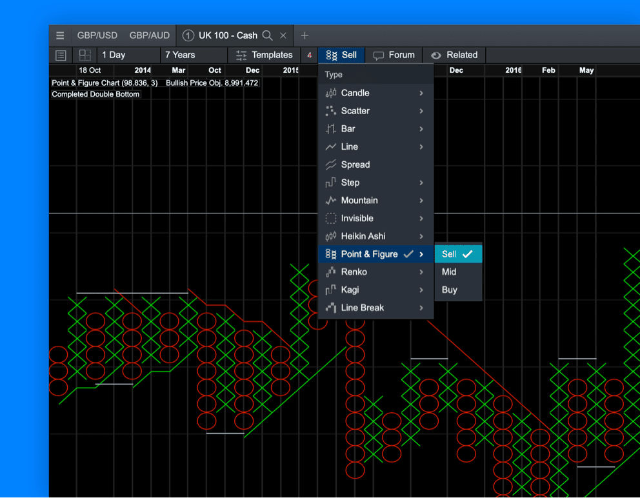Select the Buy price option
Image resolution: width=640 pixels, height=498 pixels.
coord(458,290)
